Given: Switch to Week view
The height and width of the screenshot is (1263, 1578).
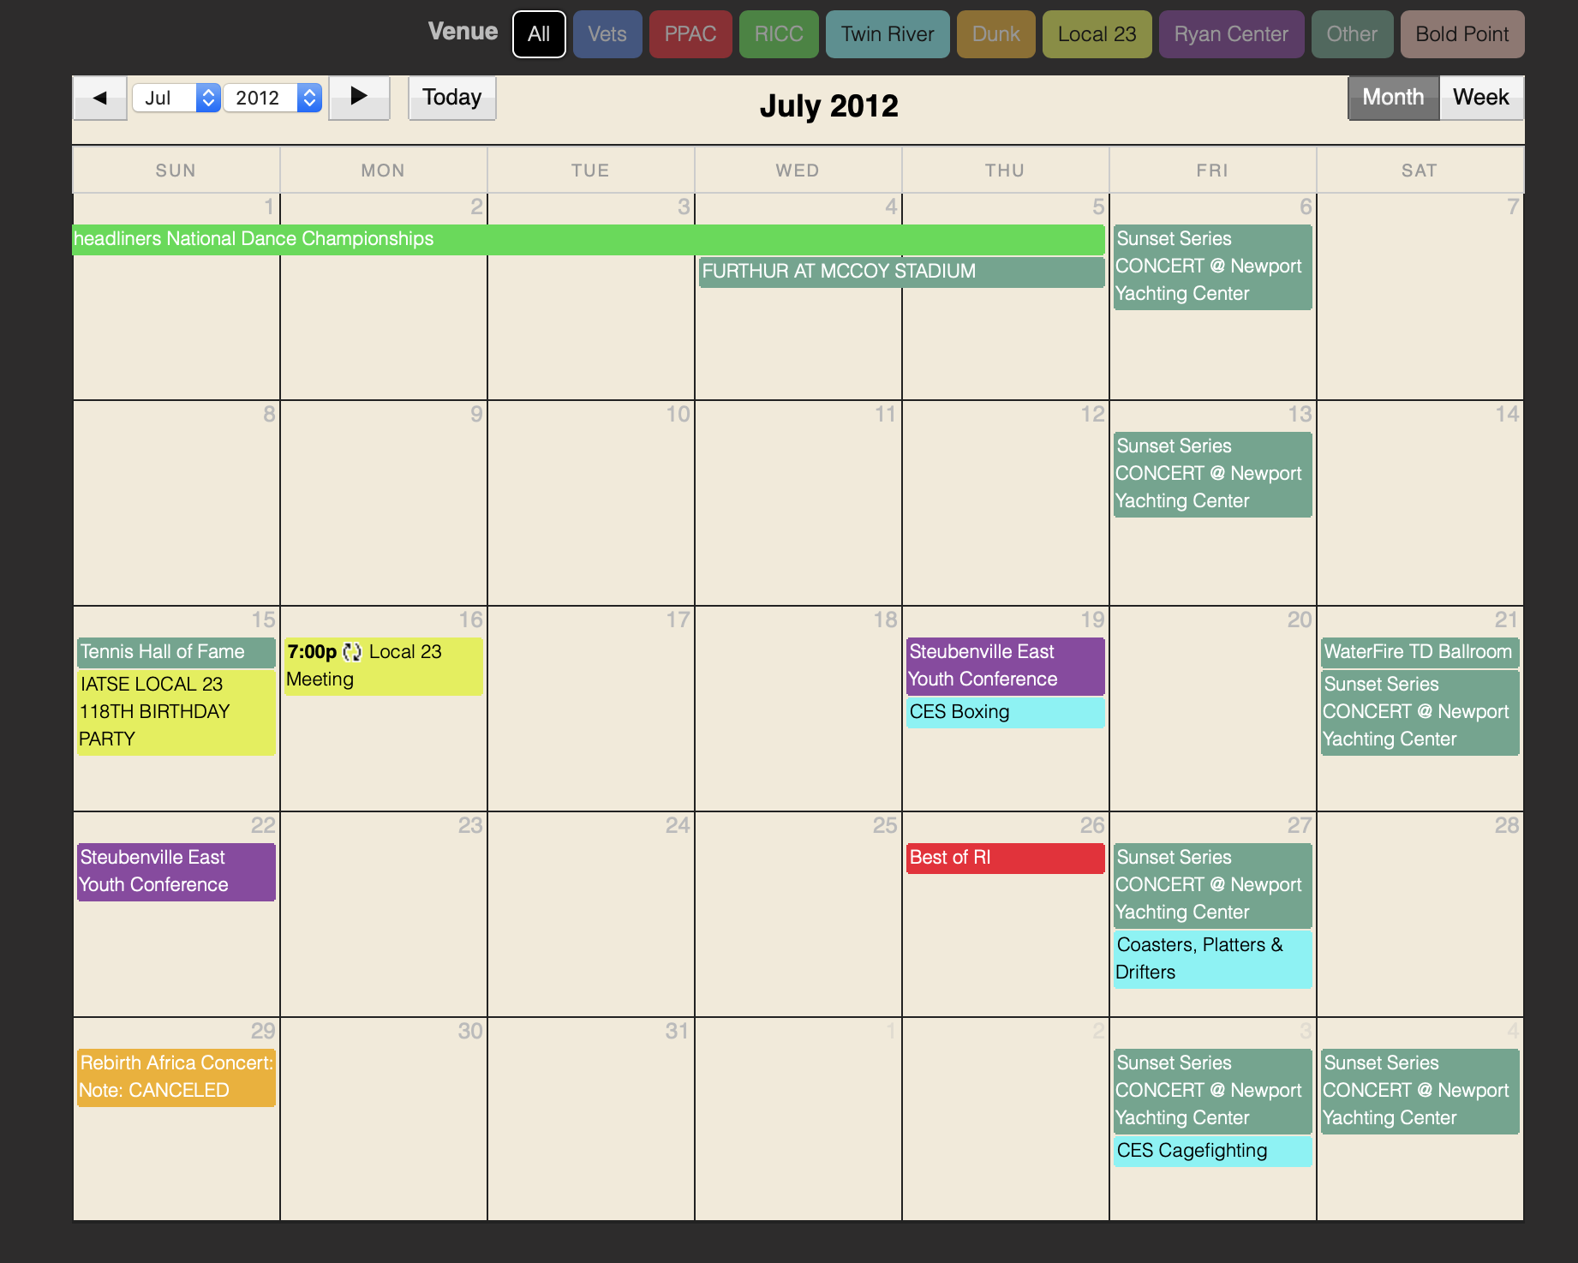Looking at the screenshot, I should (1480, 98).
